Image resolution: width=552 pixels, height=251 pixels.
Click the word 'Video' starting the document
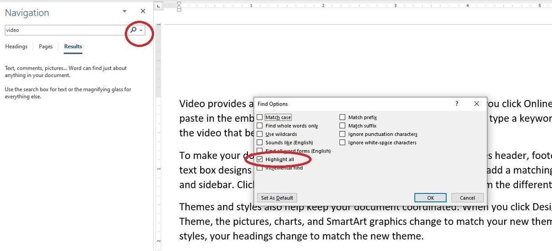193,104
